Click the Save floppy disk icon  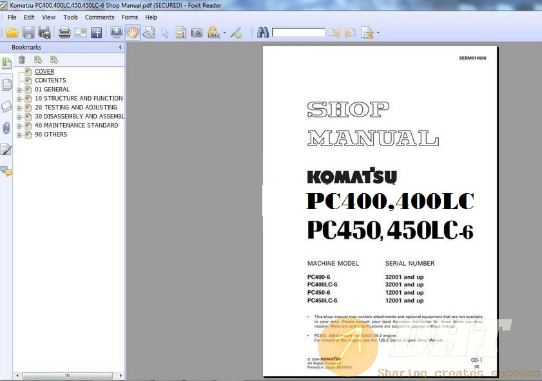(28, 33)
